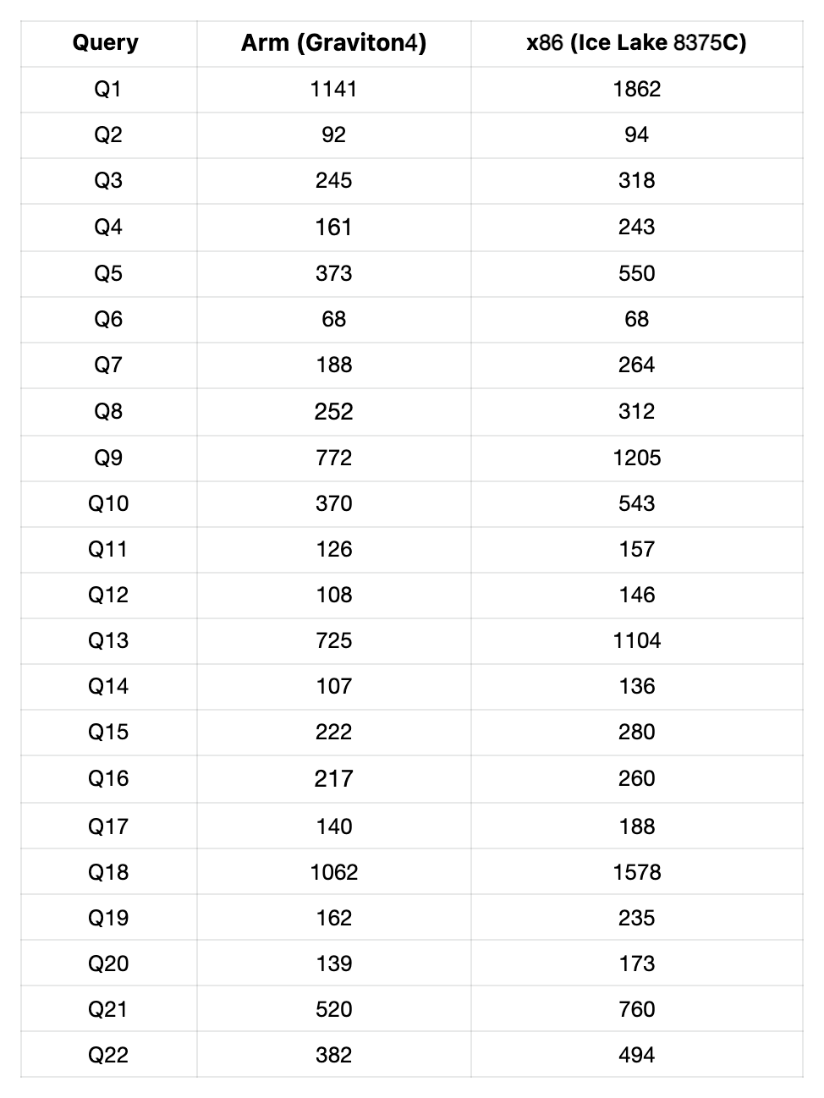Select the Q12 x86 cell showing 146
Screen dimensions: 824x1098
click(x=636, y=595)
